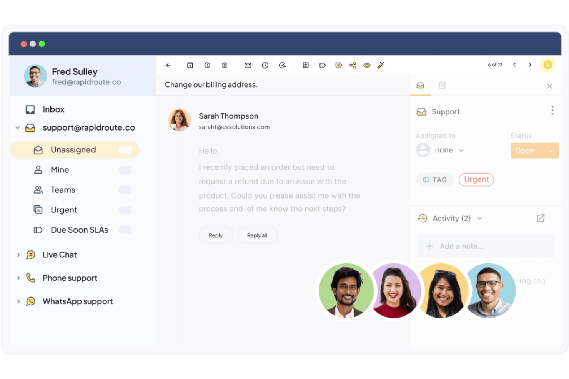This screenshot has height=379, width=569.
Task: Snooze this conversation with the clock icon
Action: pyautogui.click(x=265, y=65)
